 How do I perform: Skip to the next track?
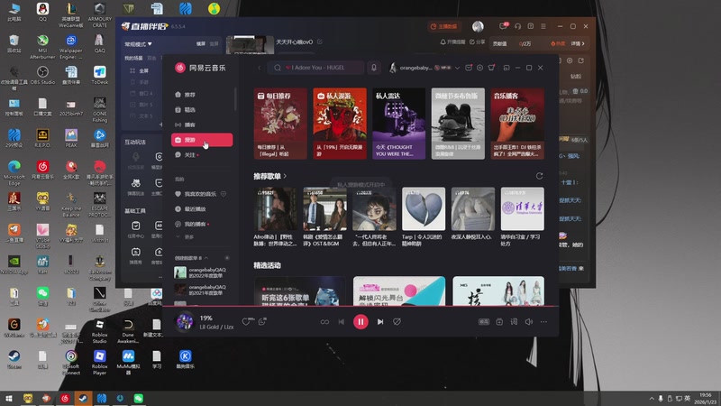(380, 322)
